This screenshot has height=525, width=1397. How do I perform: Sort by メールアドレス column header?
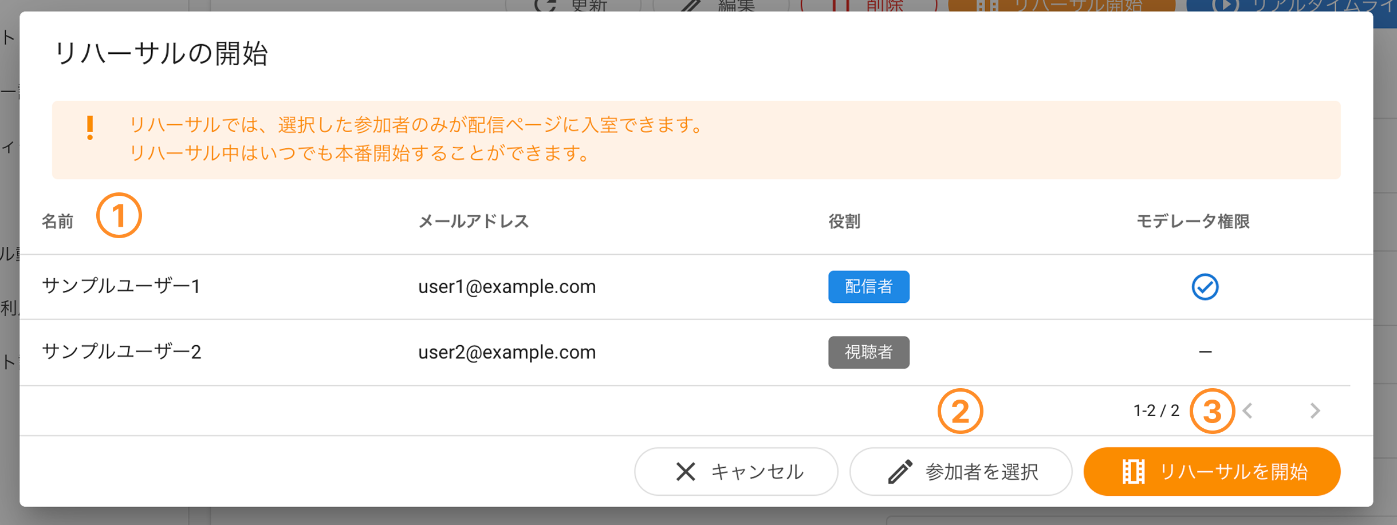click(473, 222)
